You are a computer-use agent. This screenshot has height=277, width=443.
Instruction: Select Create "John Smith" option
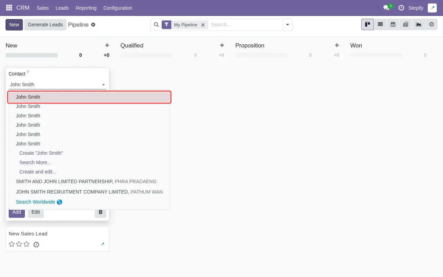pos(41,153)
